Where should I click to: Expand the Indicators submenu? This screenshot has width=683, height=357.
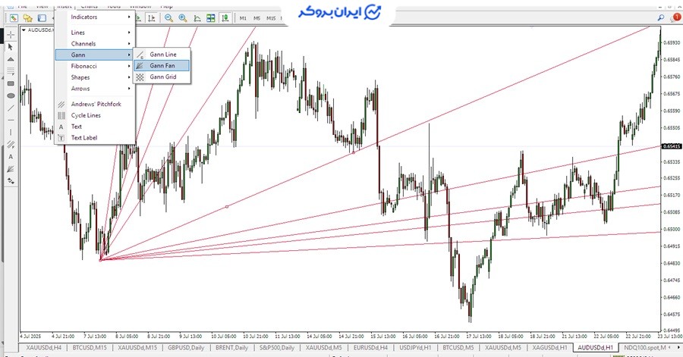pyautogui.click(x=95, y=17)
